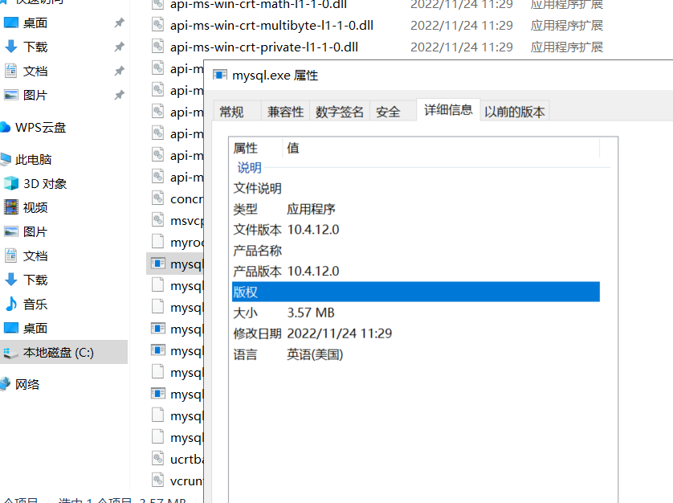Unpin 桌面 using its pin icon

click(x=120, y=22)
